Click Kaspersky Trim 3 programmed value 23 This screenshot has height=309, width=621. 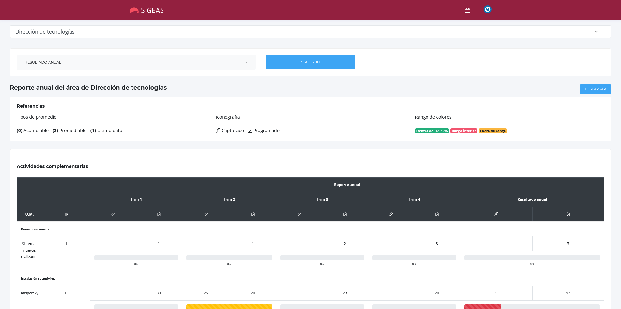coord(345,293)
